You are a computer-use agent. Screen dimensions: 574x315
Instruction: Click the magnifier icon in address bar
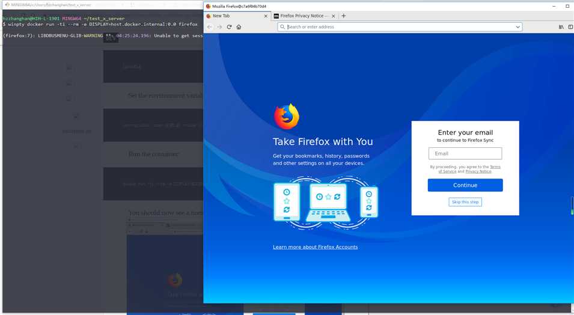(x=282, y=26)
